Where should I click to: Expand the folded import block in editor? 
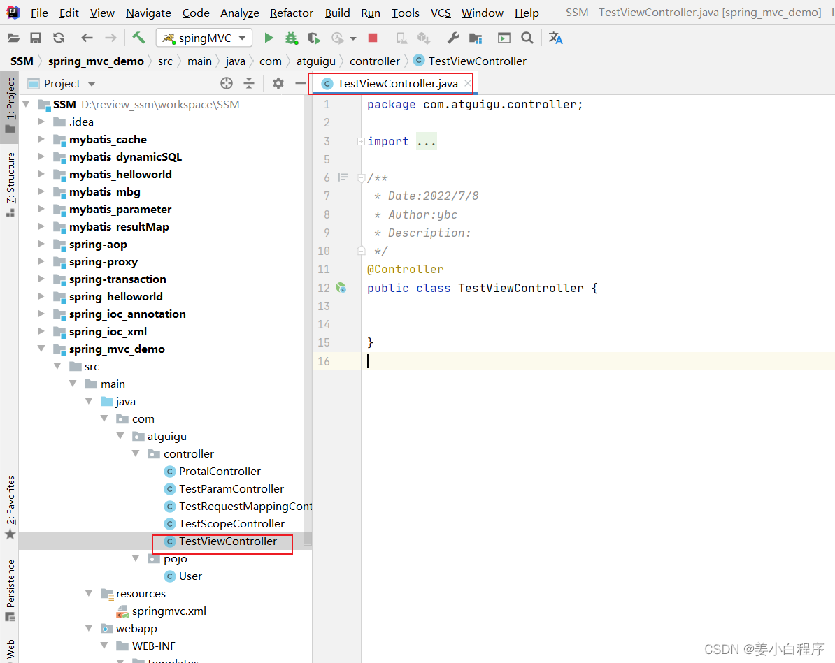point(361,141)
